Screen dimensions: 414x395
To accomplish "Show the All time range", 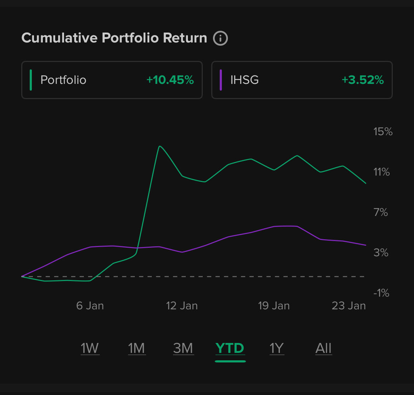I will point(323,348).
